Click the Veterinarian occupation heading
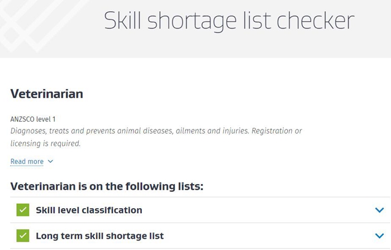 (47, 94)
